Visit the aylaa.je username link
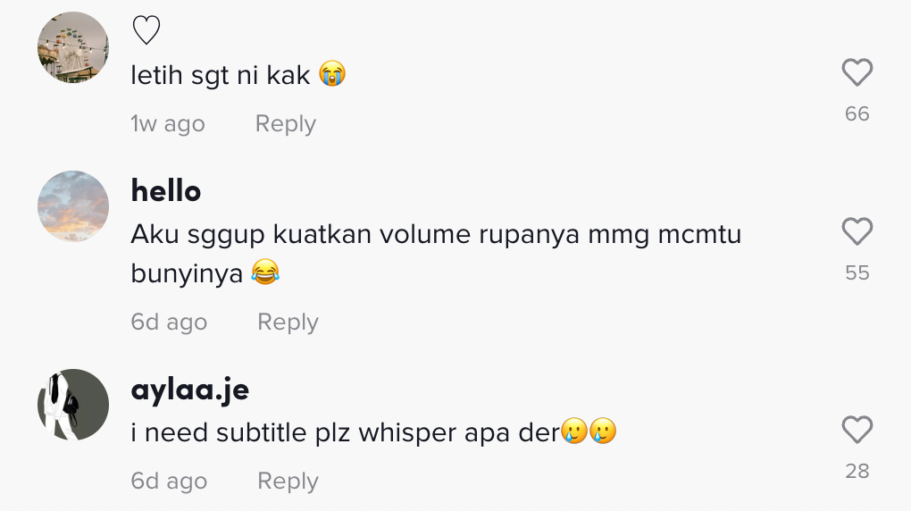This screenshot has height=511, width=911. pos(190,390)
